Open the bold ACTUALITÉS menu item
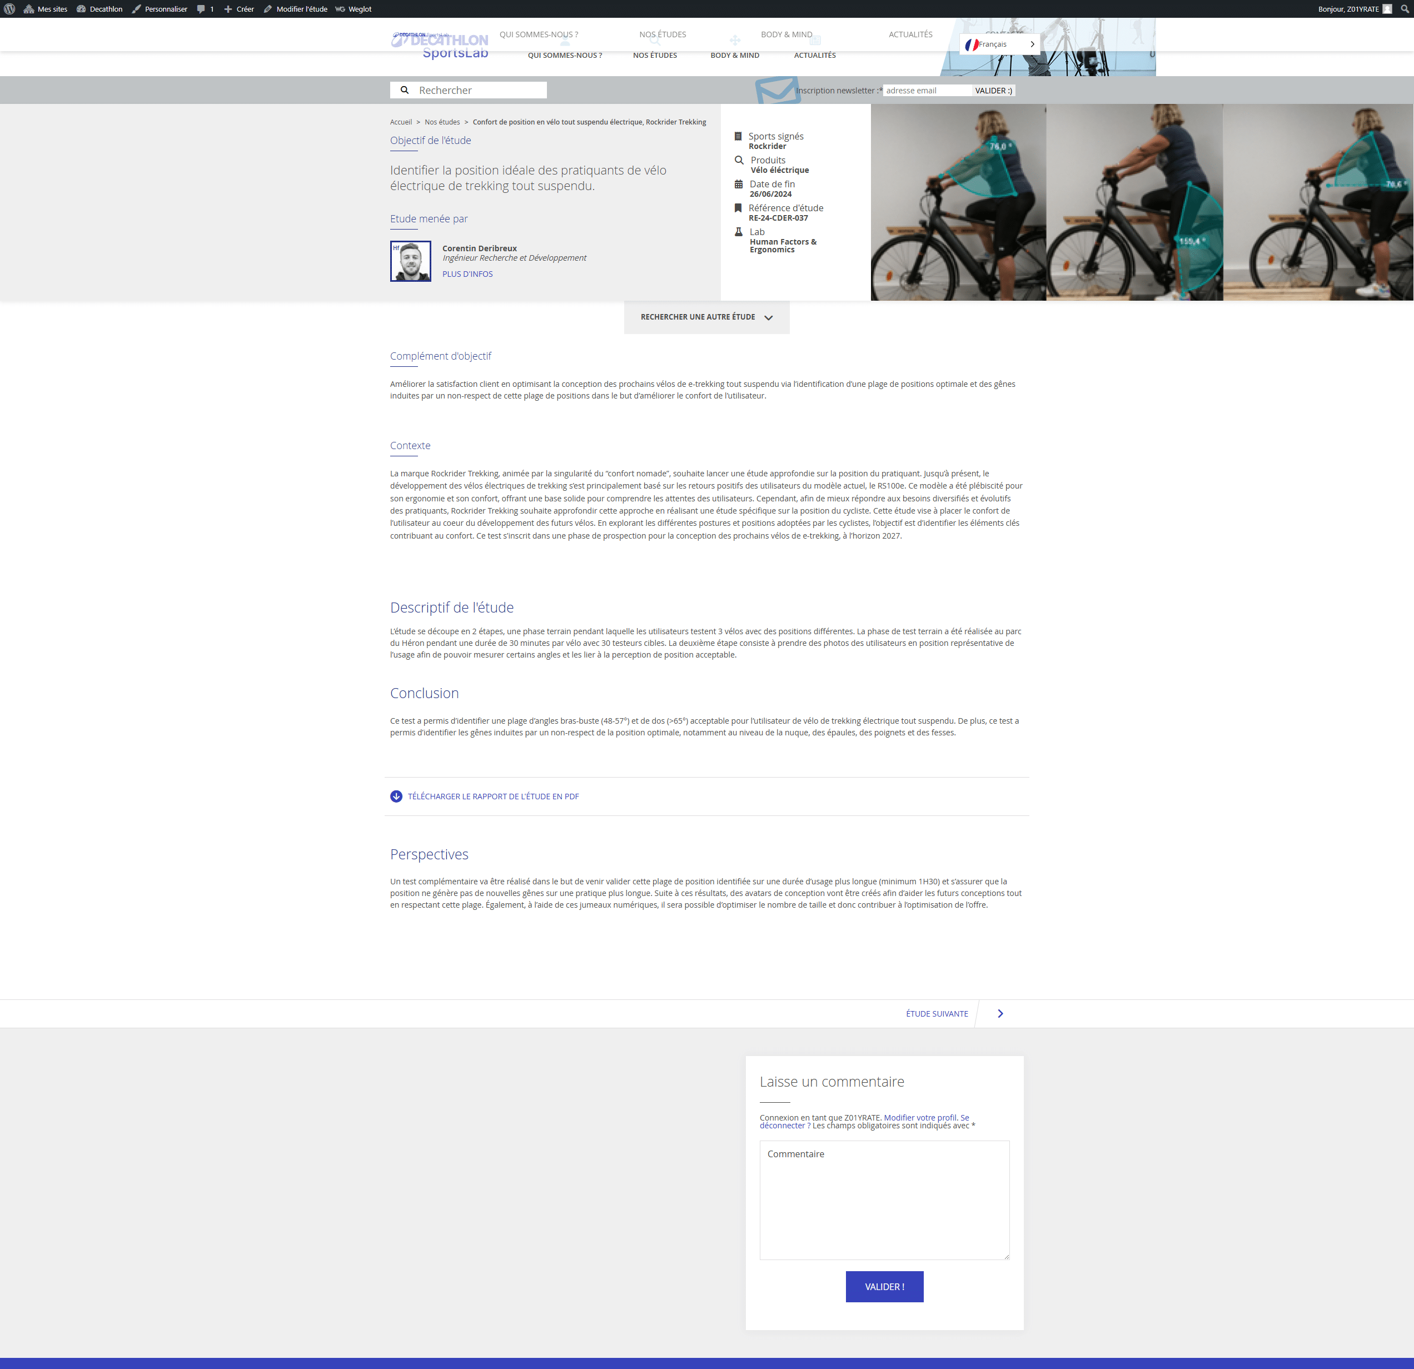 (x=814, y=56)
